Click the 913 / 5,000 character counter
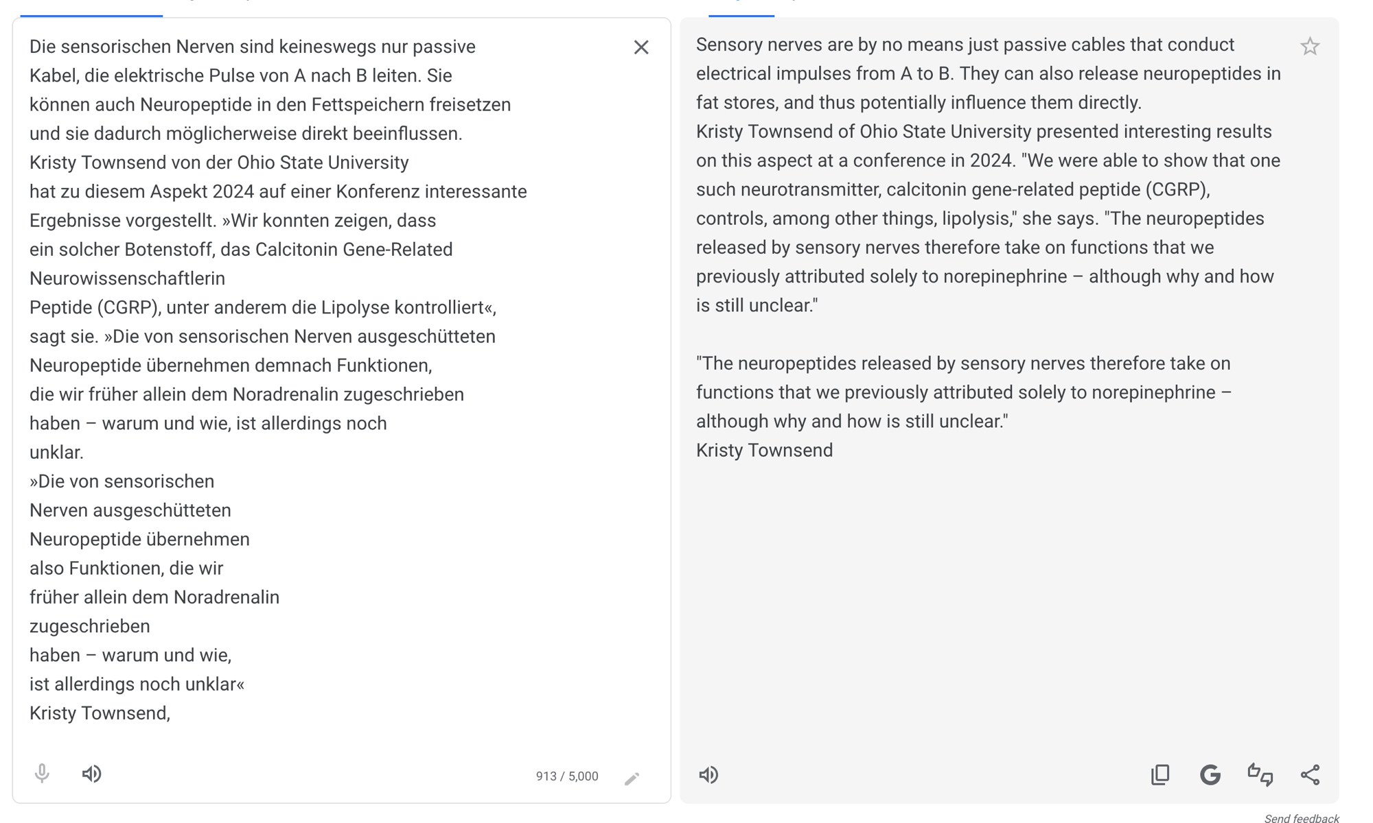 (567, 776)
